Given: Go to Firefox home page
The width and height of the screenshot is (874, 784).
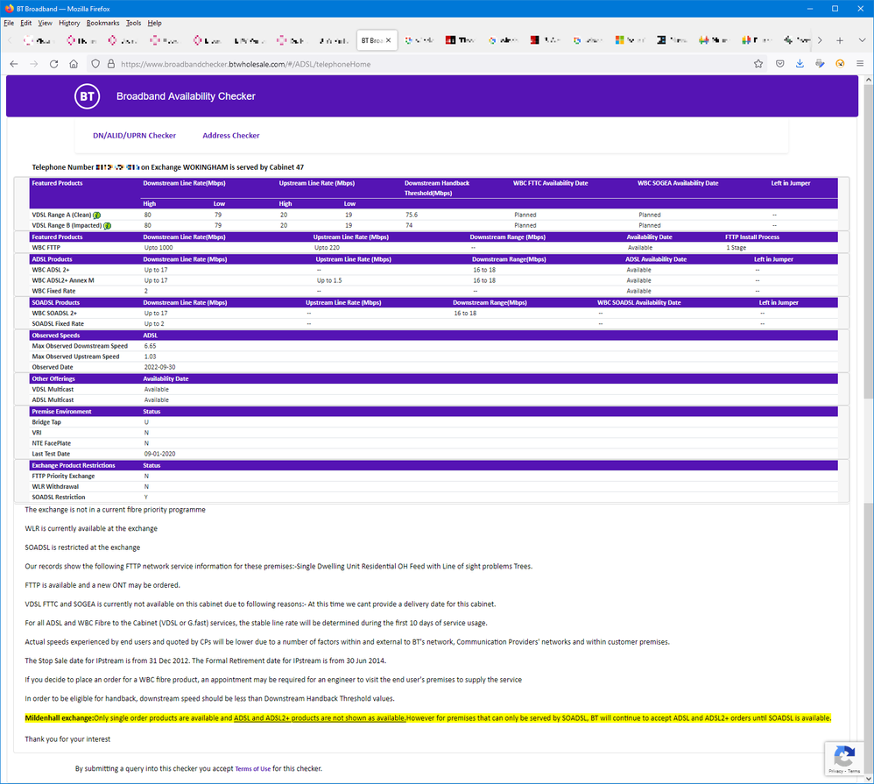Looking at the screenshot, I should (74, 64).
